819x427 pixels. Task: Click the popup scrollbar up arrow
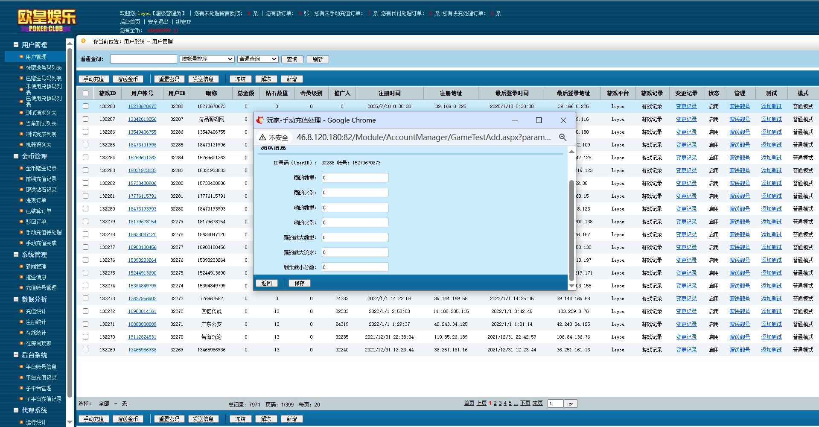(571, 152)
